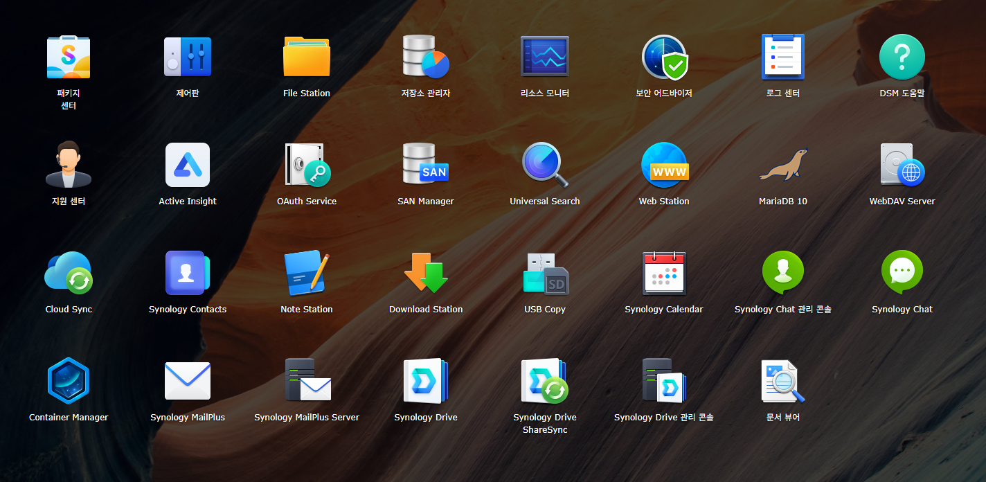Click the "File Station" label text
This screenshot has width=986, height=482.
click(x=307, y=93)
